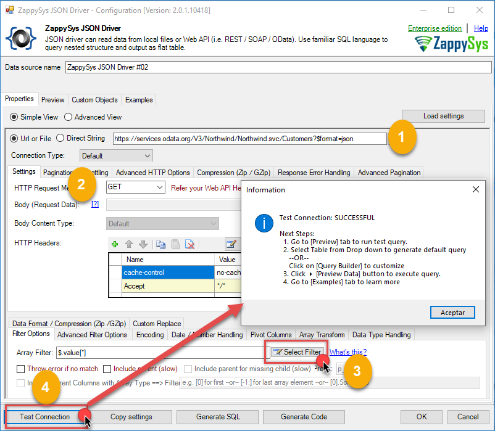
Task: Open the Properties tab
Action: [19, 99]
